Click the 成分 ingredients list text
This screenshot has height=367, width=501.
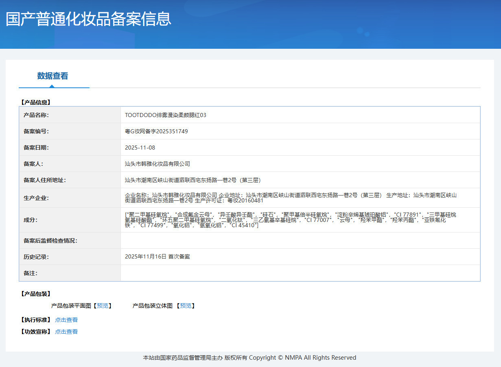291,220
